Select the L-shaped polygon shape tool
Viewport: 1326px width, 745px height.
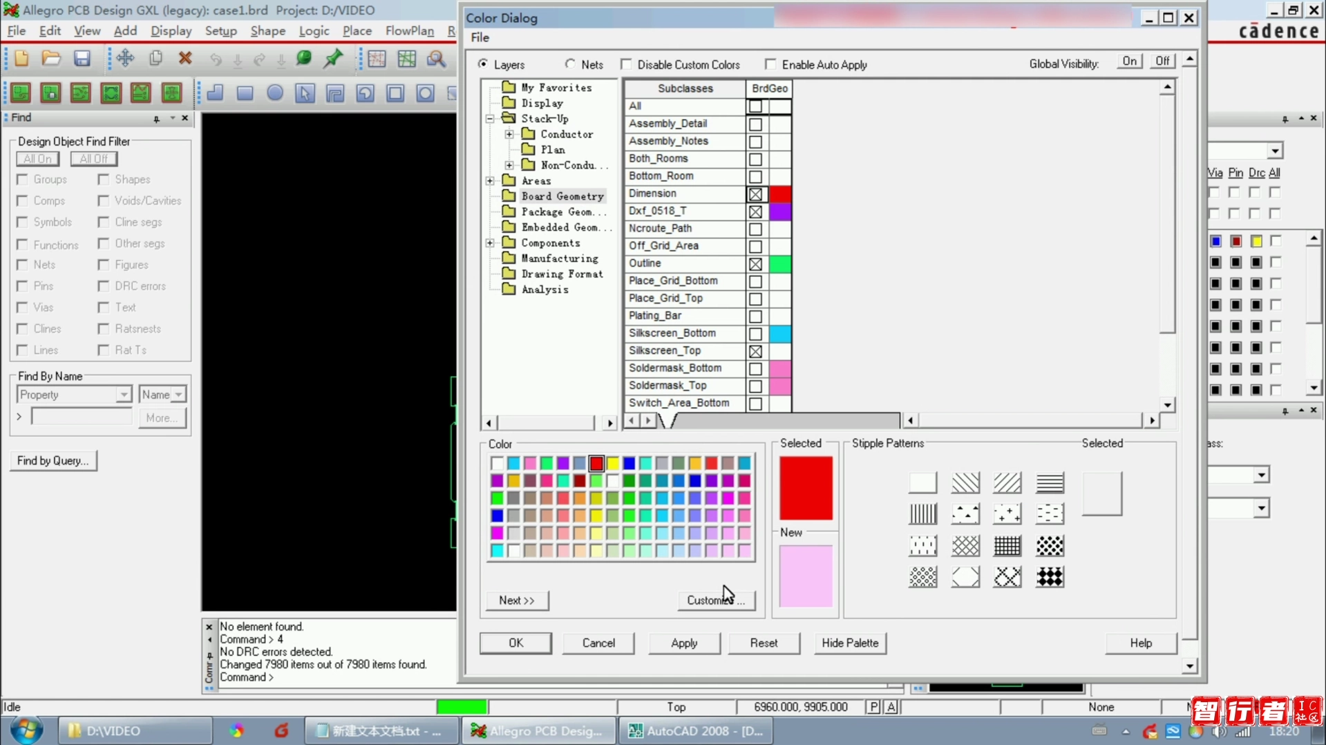point(216,93)
